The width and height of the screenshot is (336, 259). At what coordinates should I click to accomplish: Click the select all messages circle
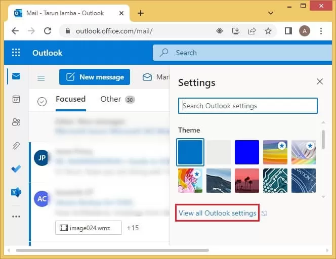(42, 102)
